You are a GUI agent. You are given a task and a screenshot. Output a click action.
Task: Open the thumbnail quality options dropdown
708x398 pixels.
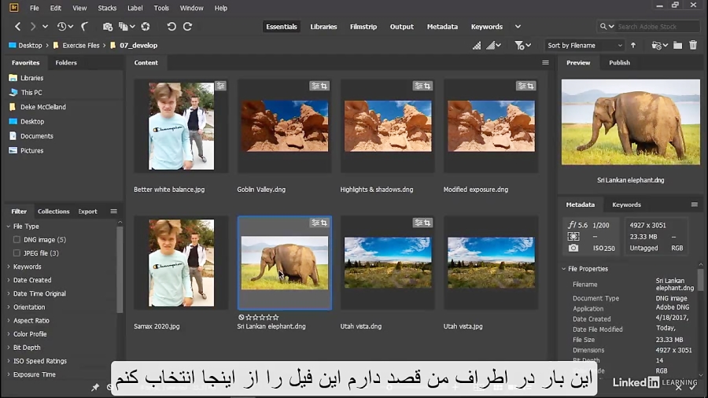[x=493, y=46]
